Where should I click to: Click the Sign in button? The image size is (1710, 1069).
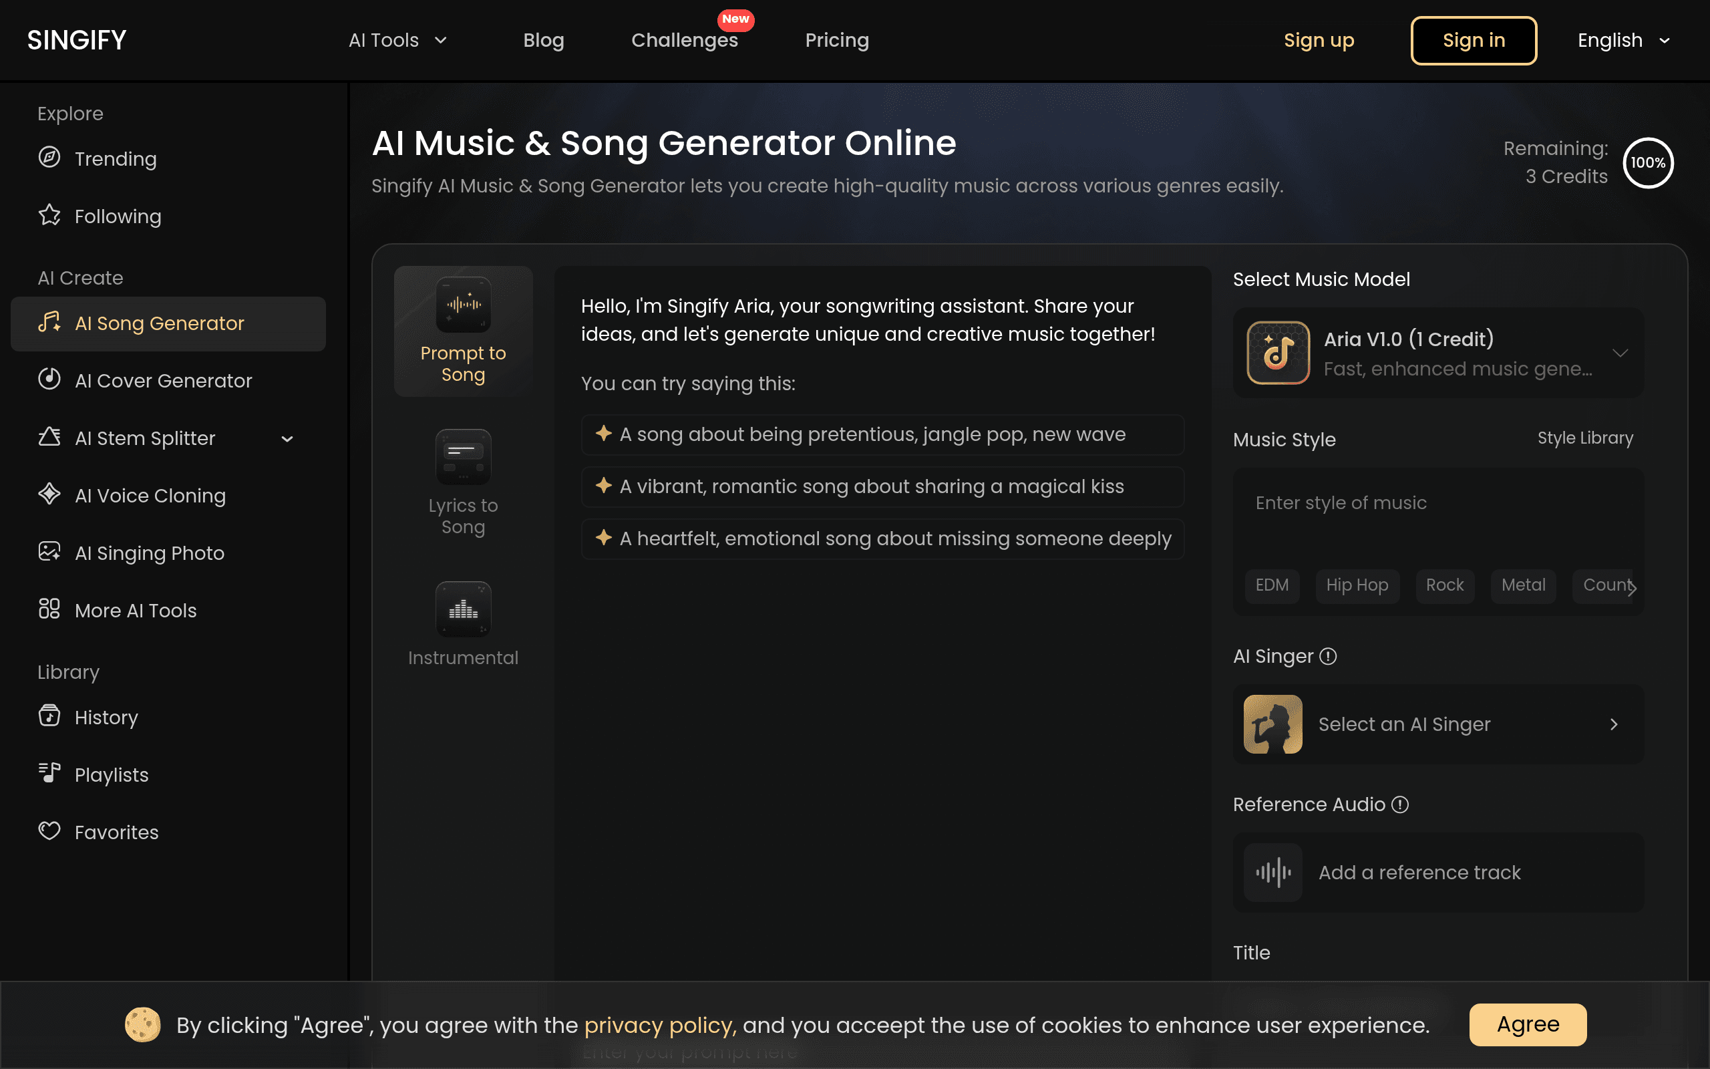(x=1474, y=40)
